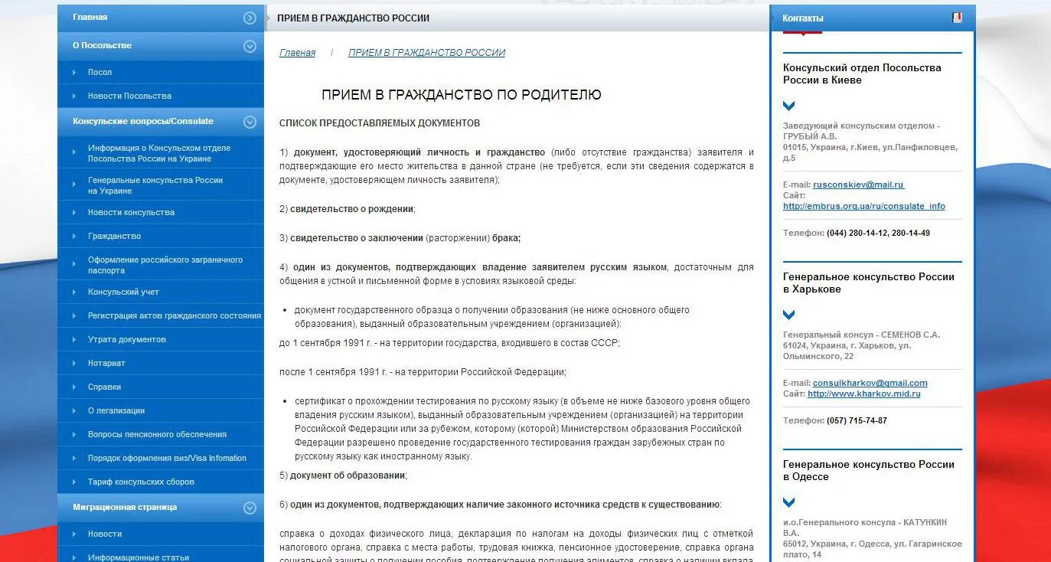The width and height of the screenshot is (1051, 562).
Task: Select the Миграционная страница menu header
Action: (161, 508)
